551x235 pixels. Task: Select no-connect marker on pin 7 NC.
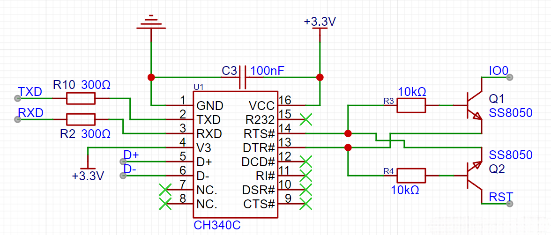pyautogui.click(x=165, y=190)
